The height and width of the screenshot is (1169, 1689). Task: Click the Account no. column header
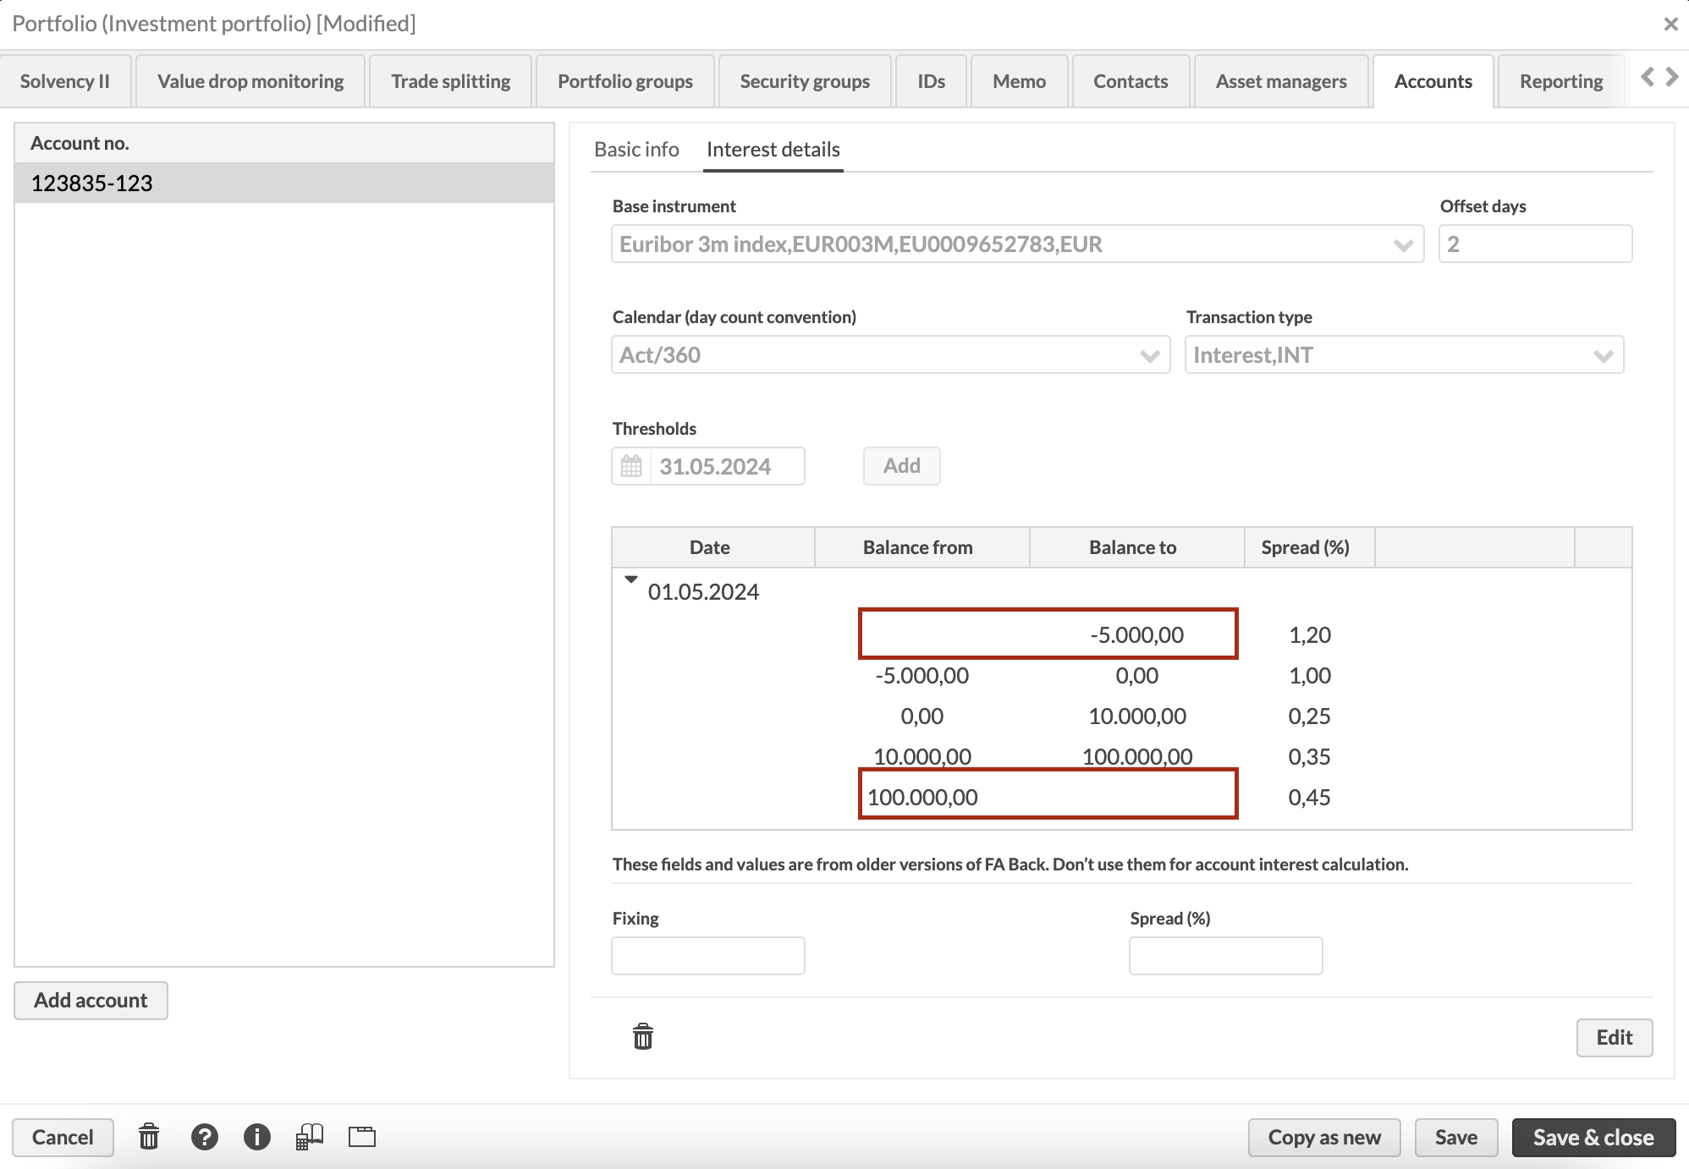(x=284, y=143)
